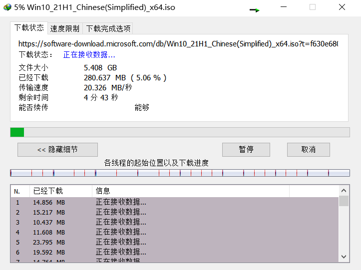Select thread row 2 with 15.217 MB
The height and width of the screenshot is (270, 361).
(x=175, y=212)
